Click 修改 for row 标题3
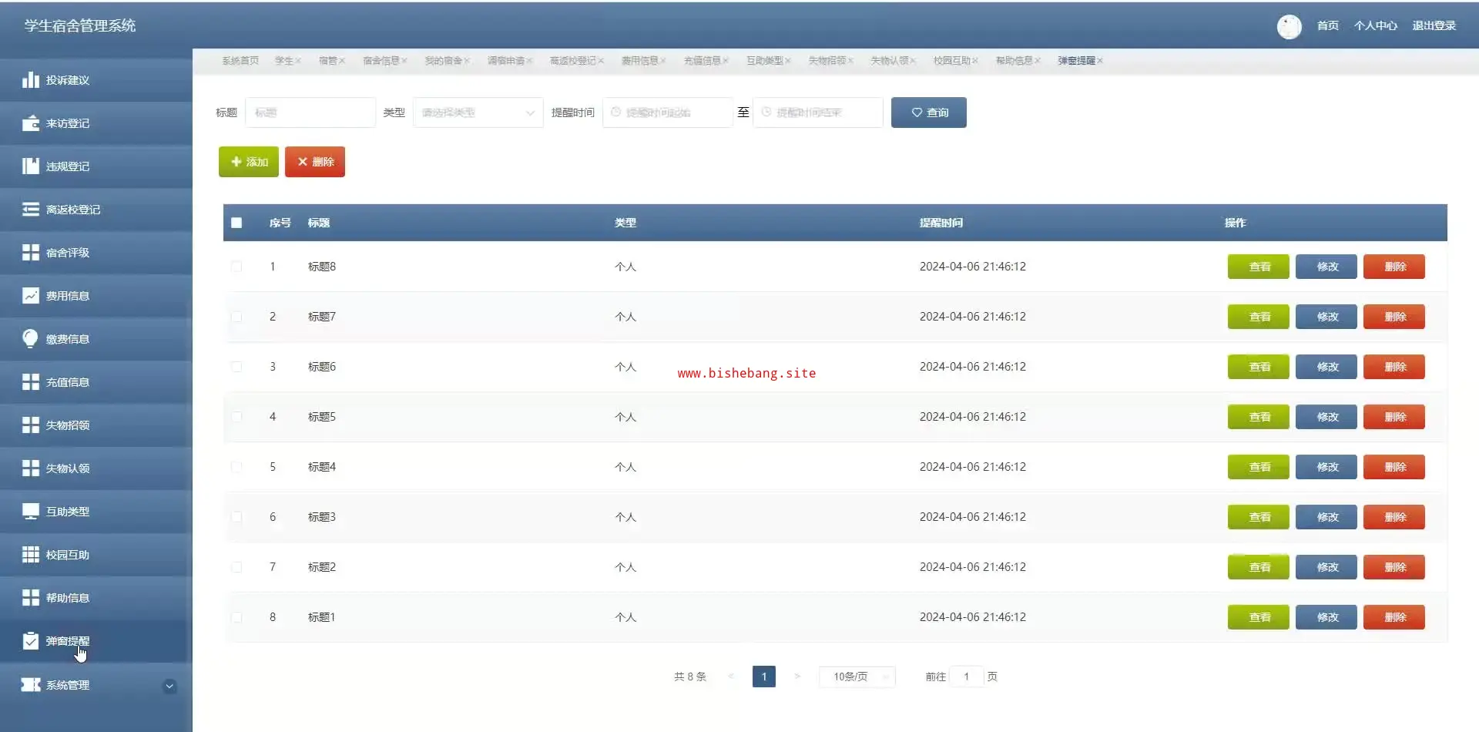1479x732 pixels. pyautogui.click(x=1326, y=517)
